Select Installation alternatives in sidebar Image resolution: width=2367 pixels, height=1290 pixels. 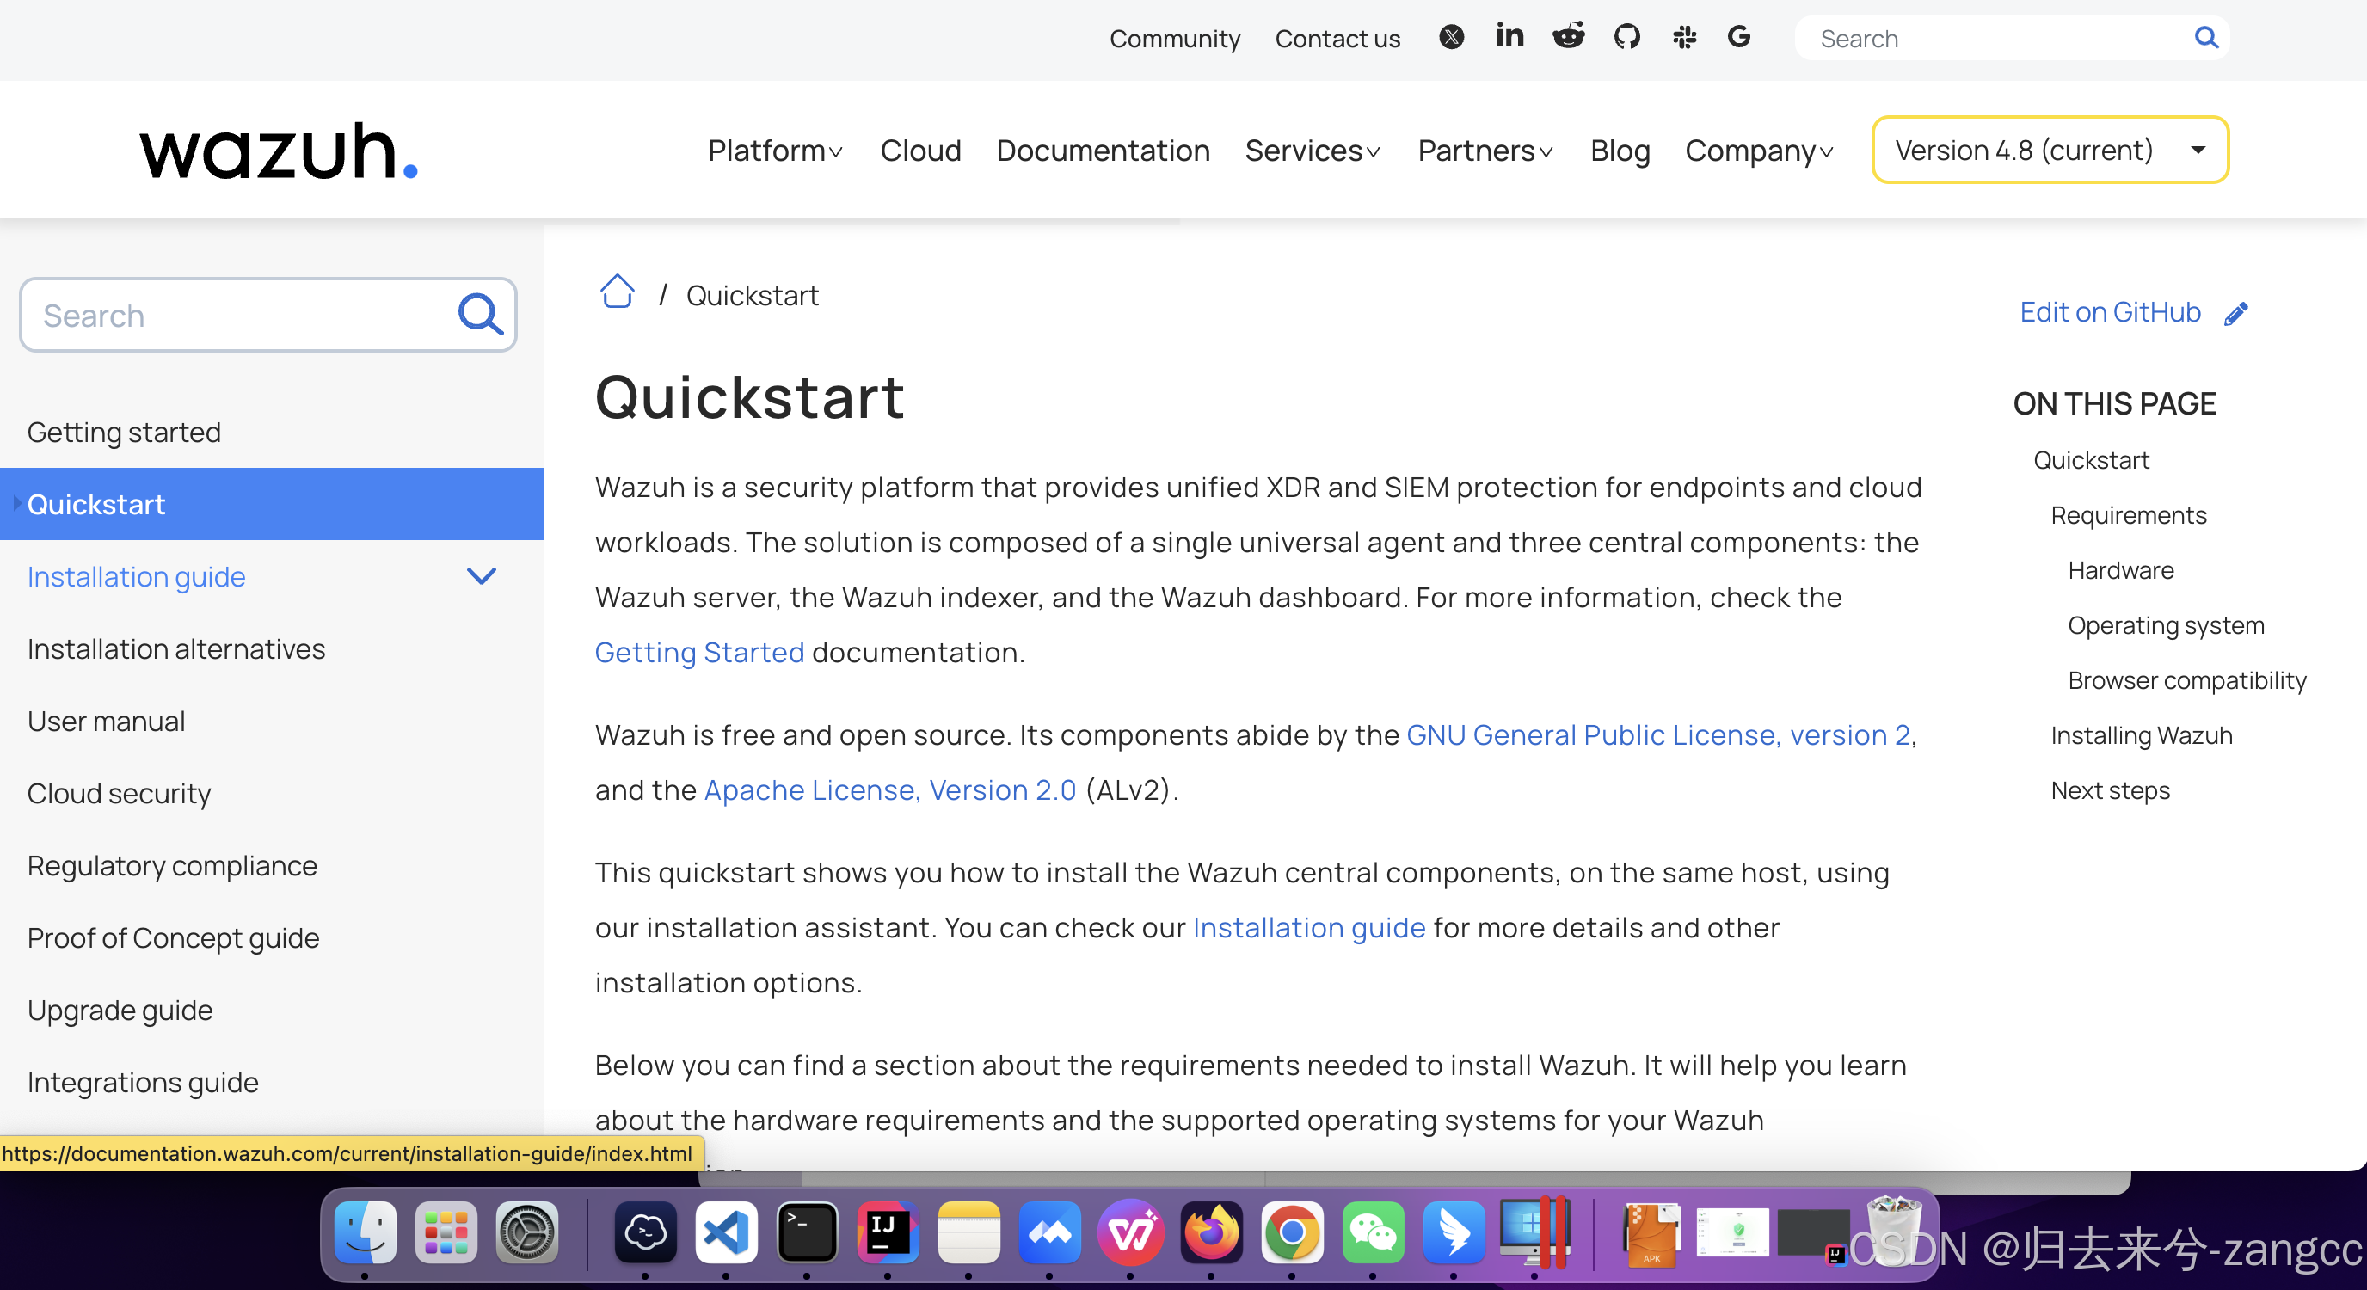tap(175, 648)
